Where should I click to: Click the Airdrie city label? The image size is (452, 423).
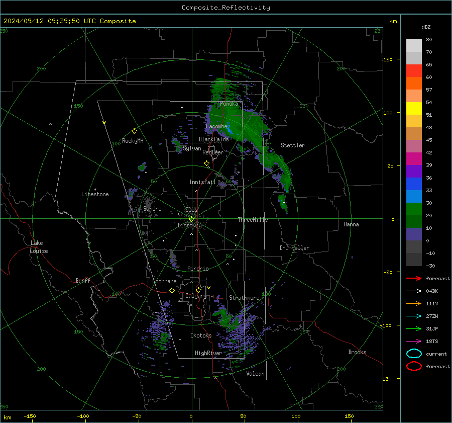pyautogui.click(x=198, y=269)
